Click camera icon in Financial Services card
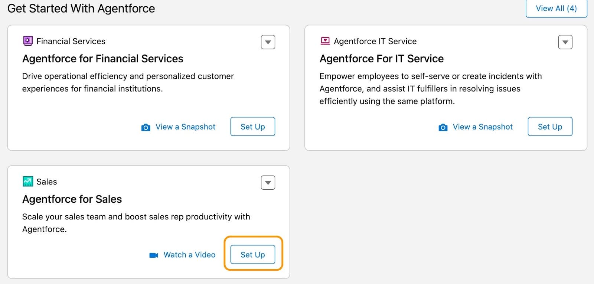The height and width of the screenshot is (284, 594). 146,127
